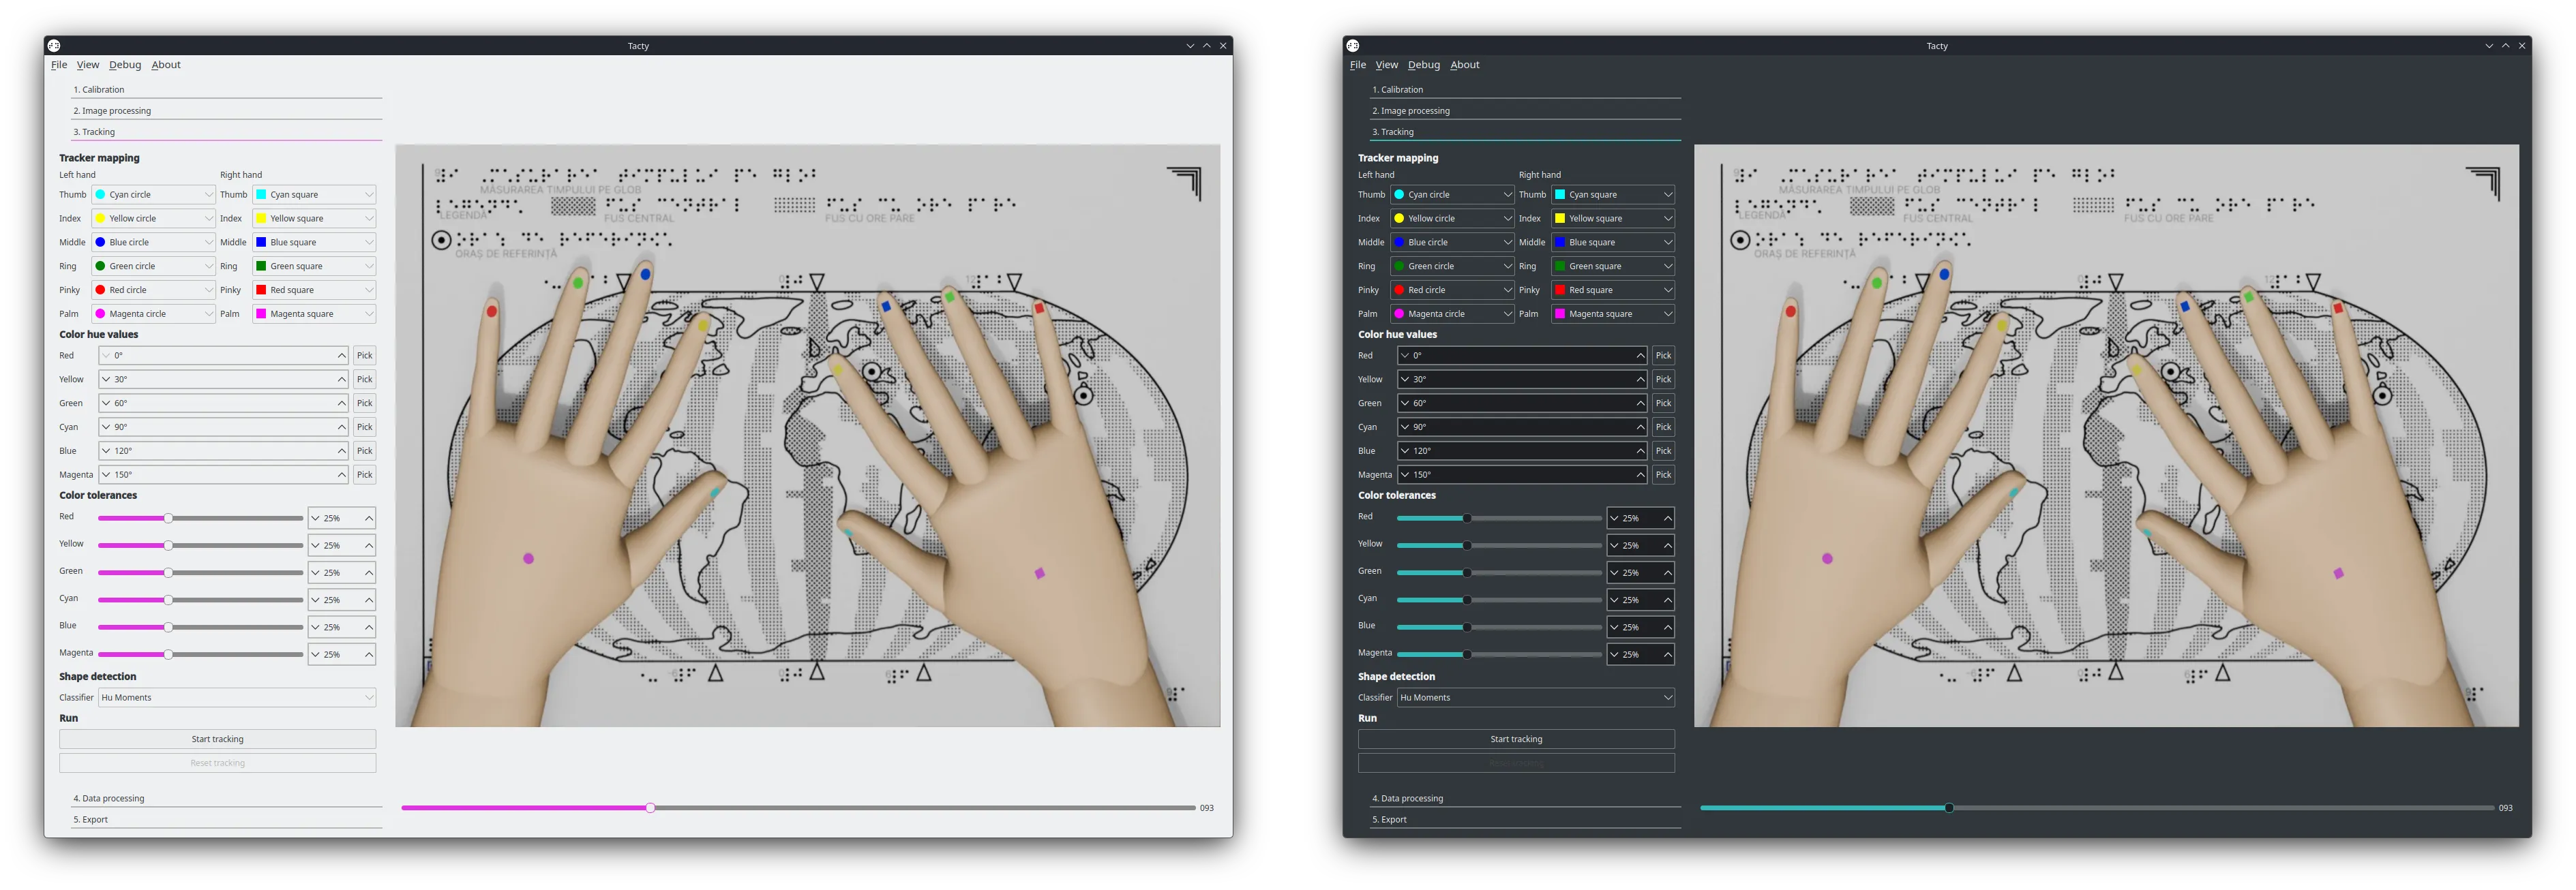Expand left Thumb Cyan circle dropdown, light window

[x=154, y=195]
